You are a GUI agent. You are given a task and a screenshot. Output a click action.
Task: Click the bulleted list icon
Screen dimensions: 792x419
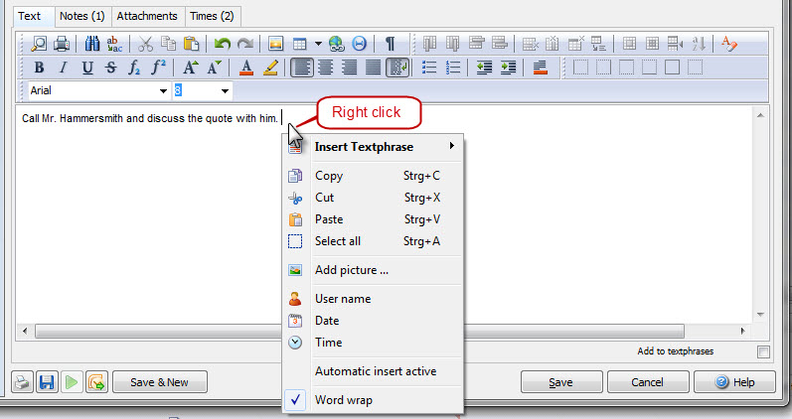(430, 68)
